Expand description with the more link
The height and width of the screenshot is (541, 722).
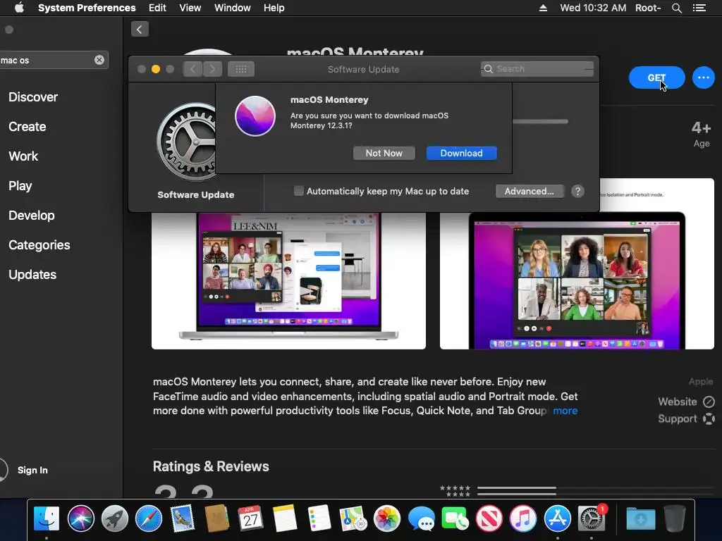pyautogui.click(x=565, y=411)
